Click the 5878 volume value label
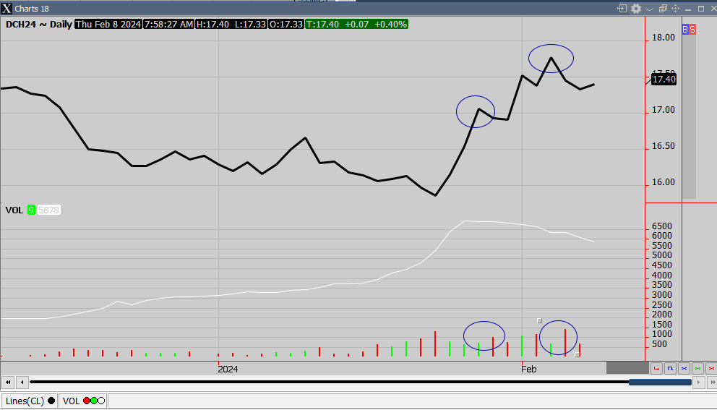Viewport: 717px width, 410px height. [x=48, y=210]
